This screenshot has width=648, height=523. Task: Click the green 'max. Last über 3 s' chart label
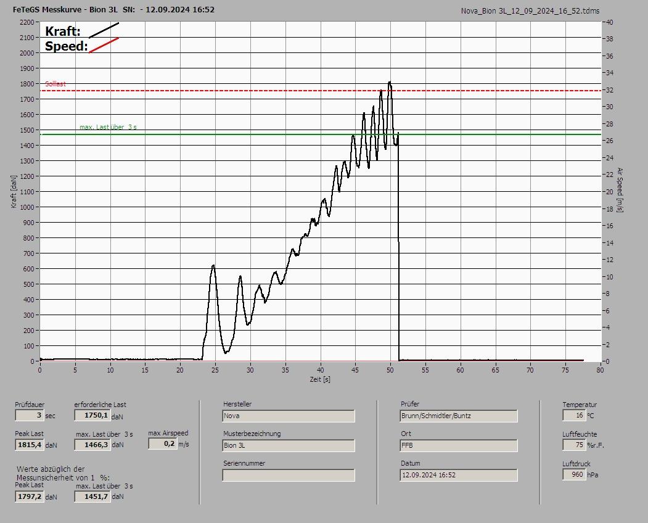tap(109, 127)
